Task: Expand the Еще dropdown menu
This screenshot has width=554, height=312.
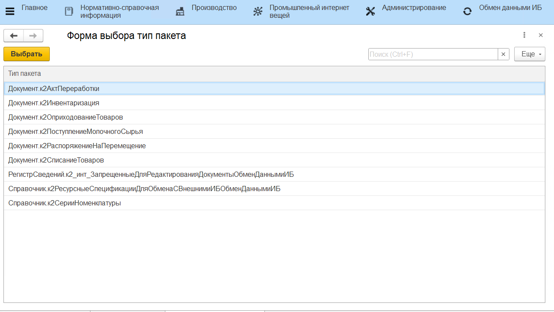Action: click(x=529, y=54)
